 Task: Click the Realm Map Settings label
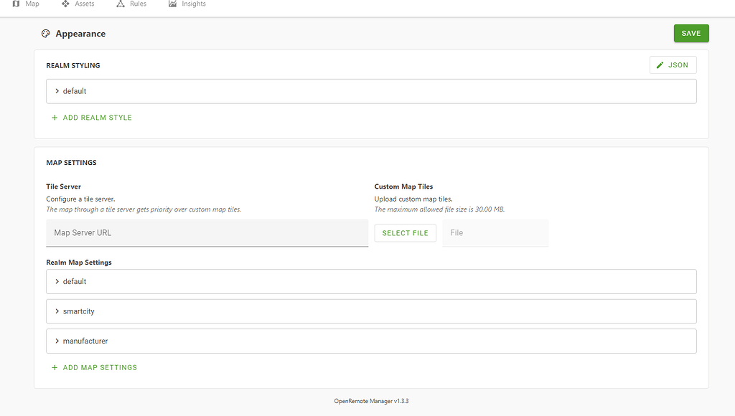pyautogui.click(x=79, y=263)
